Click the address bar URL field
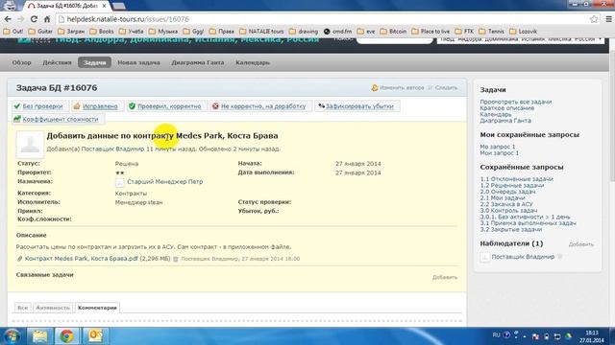615x345 pixels. coord(322,19)
